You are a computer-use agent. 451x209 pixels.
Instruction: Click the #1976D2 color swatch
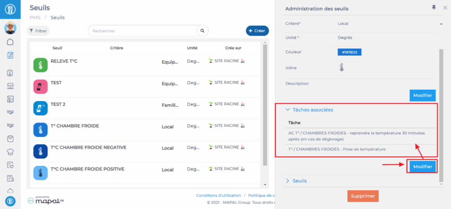pyautogui.click(x=349, y=52)
